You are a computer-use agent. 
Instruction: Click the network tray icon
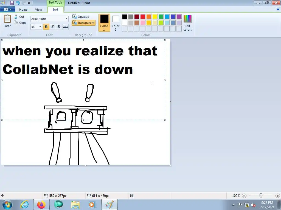point(247,205)
